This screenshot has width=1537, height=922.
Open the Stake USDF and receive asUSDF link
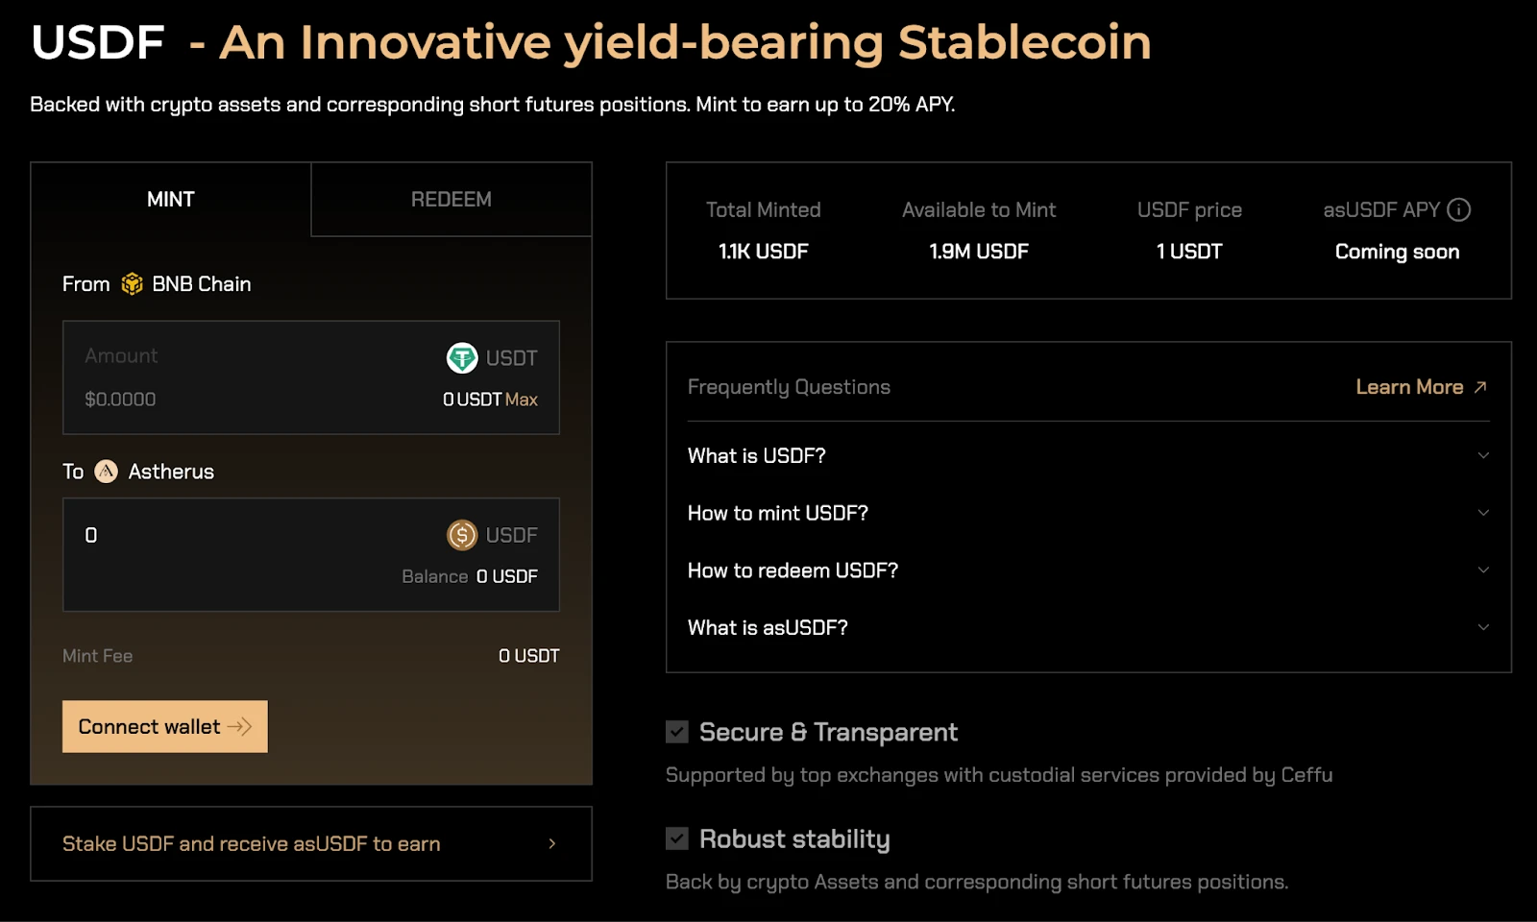(x=252, y=844)
